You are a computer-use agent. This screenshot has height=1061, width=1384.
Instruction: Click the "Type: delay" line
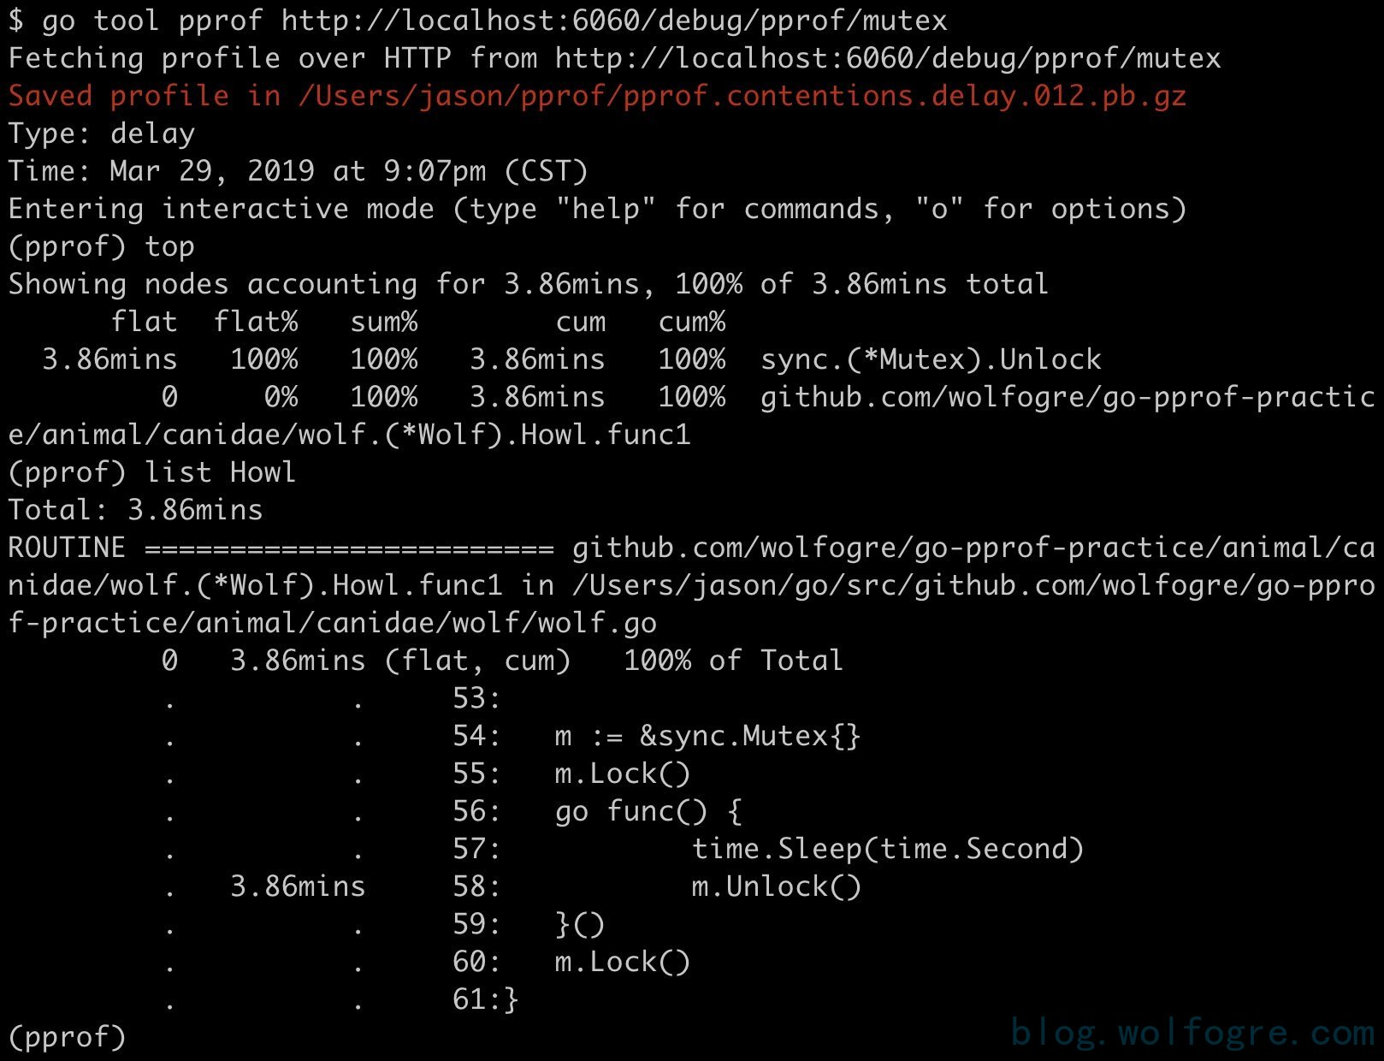pyautogui.click(x=102, y=133)
